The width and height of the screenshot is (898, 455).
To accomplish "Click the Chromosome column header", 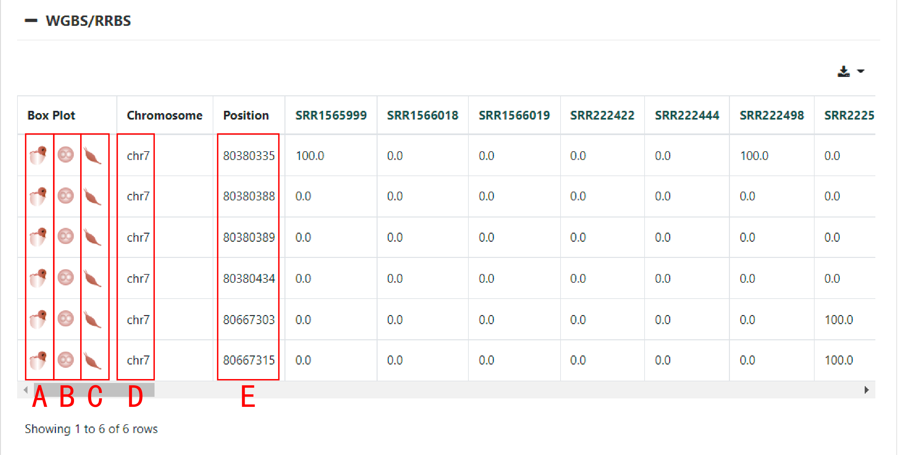I will [x=165, y=115].
